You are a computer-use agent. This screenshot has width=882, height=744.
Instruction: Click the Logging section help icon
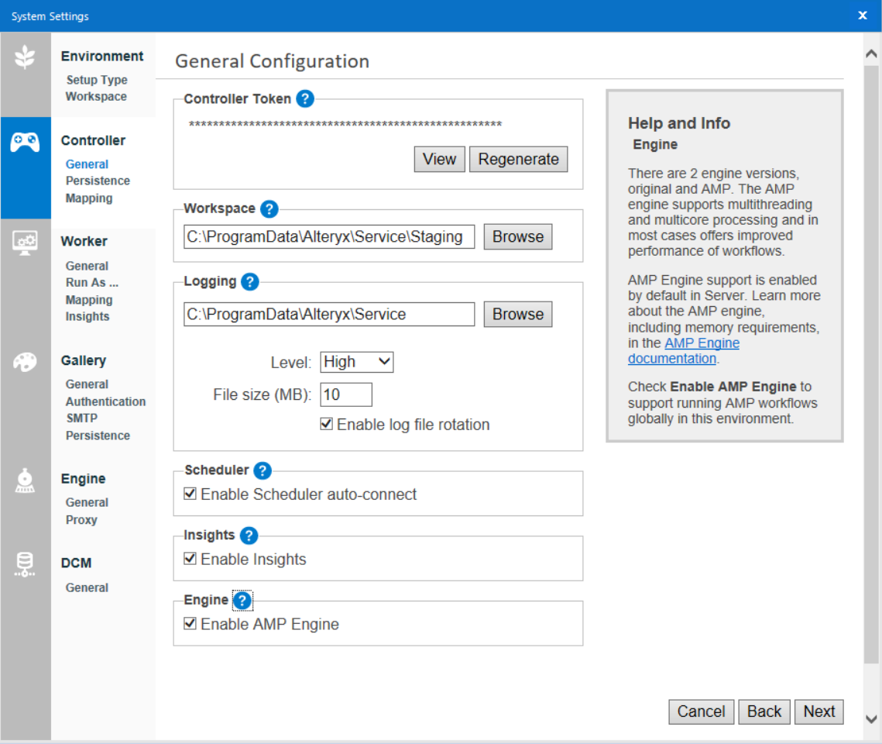pyautogui.click(x=249, y=281)
